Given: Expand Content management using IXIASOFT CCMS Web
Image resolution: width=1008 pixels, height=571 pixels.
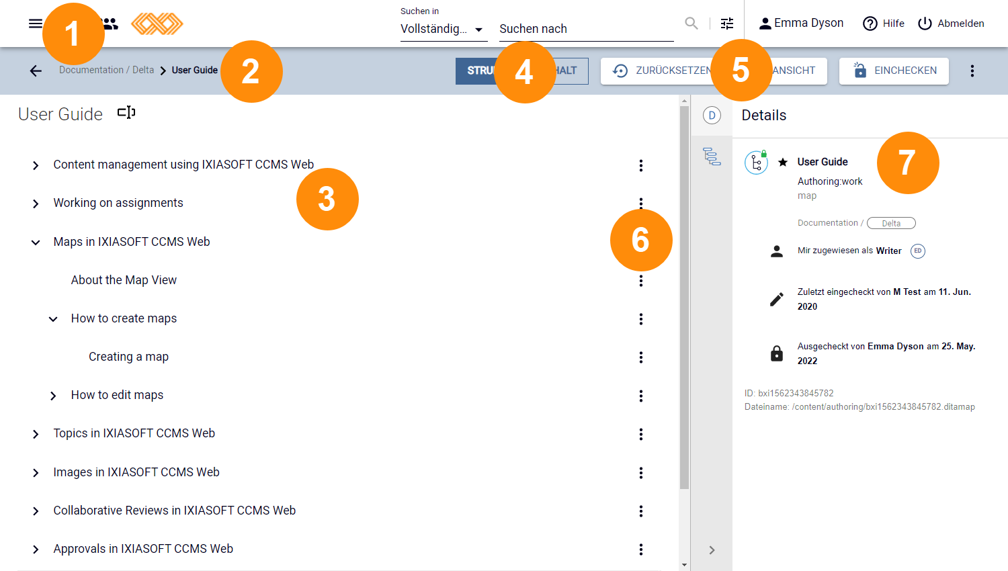Looking at the screenshot, I should click(36, 165).
